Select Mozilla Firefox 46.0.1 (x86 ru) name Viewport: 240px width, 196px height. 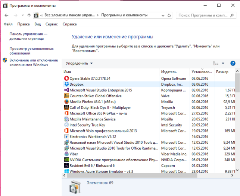coord(93,102)
